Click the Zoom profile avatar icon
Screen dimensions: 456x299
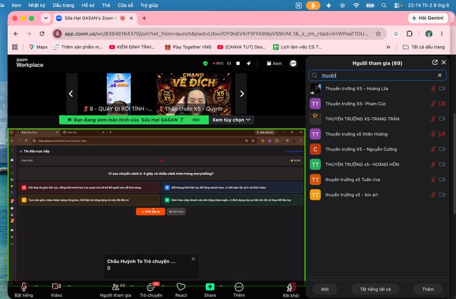pos(293,63)
